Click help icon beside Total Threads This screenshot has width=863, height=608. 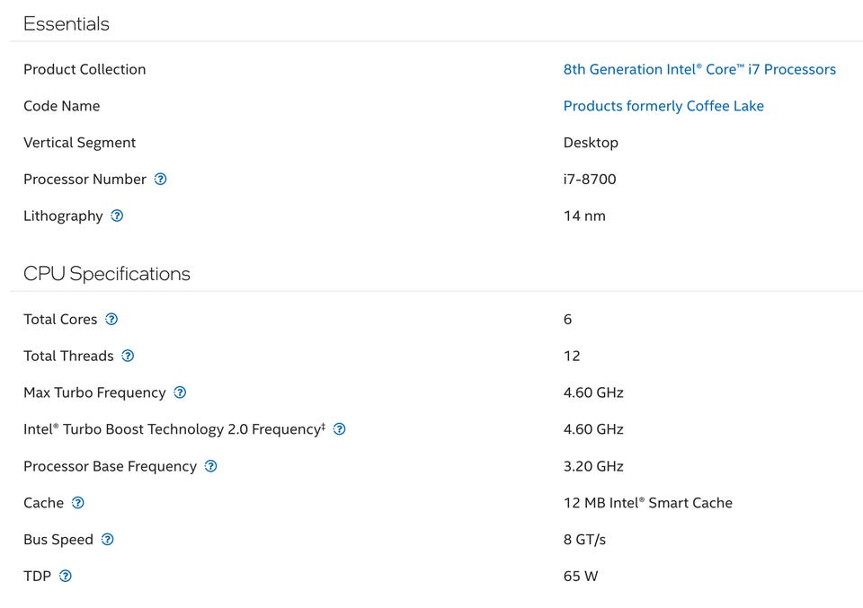point(128,356)
